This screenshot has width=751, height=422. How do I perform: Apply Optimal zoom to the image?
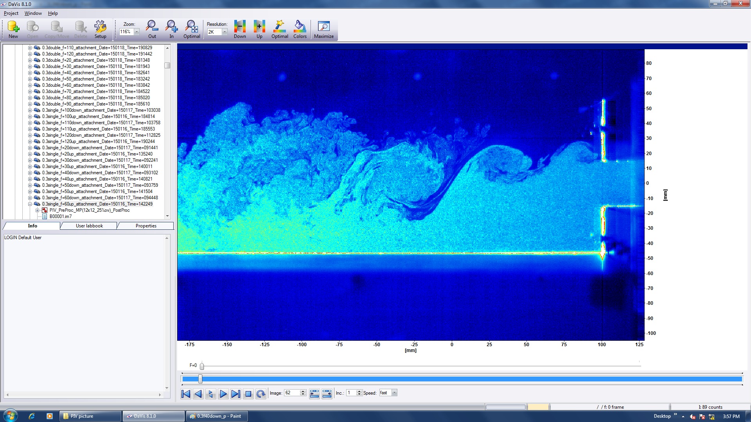(192, 28)
